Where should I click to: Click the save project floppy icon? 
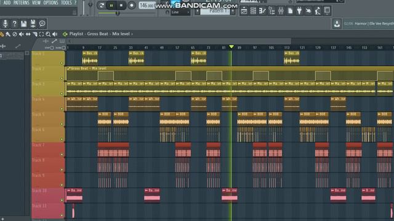point(23,23)
